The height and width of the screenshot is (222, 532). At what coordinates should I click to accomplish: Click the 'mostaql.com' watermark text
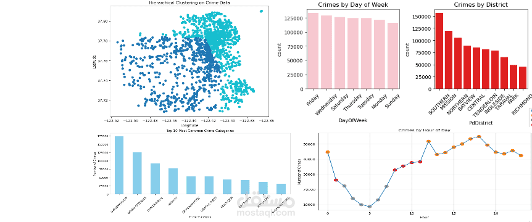(x=265, y=213)
